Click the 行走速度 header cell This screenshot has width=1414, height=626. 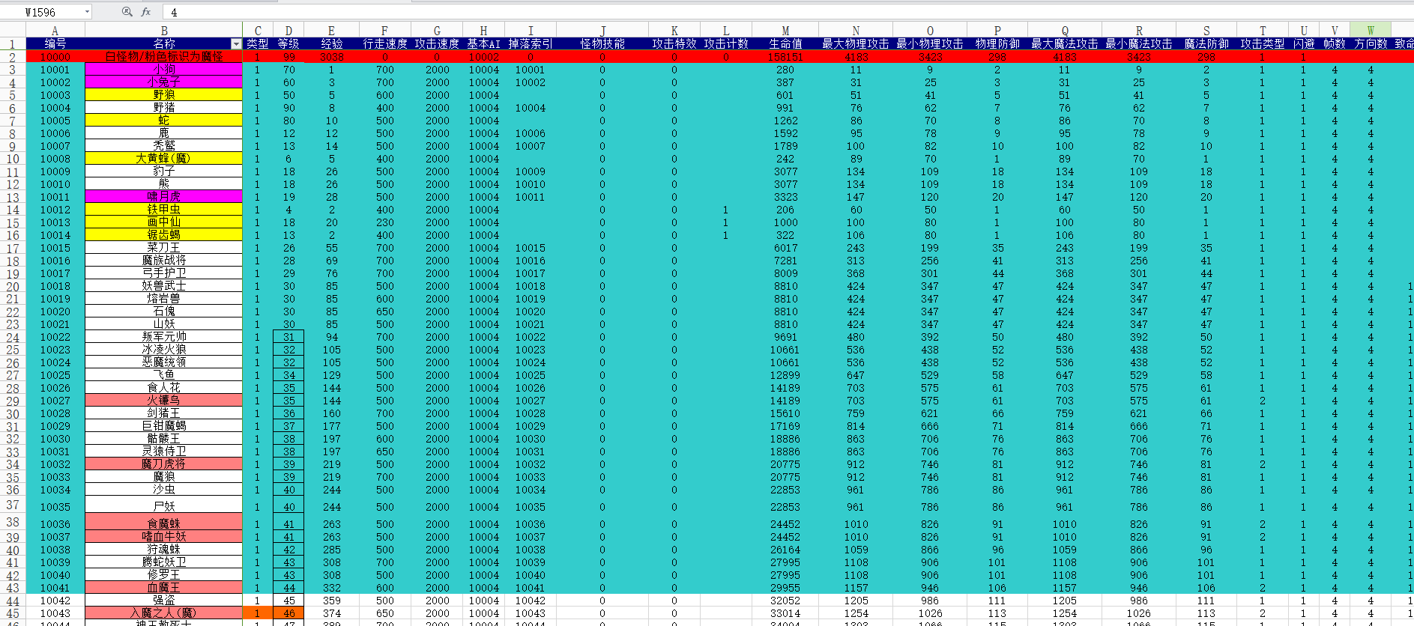[385, 44]
